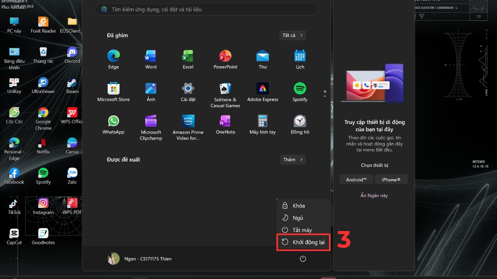
Task: Select Khởi động lại to restart
Action: pyautogui.click(x=303, y=242)
